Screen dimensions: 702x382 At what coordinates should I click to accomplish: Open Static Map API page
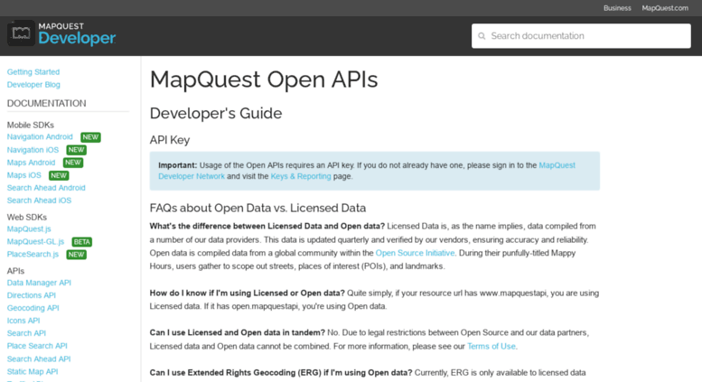[33, 371]
